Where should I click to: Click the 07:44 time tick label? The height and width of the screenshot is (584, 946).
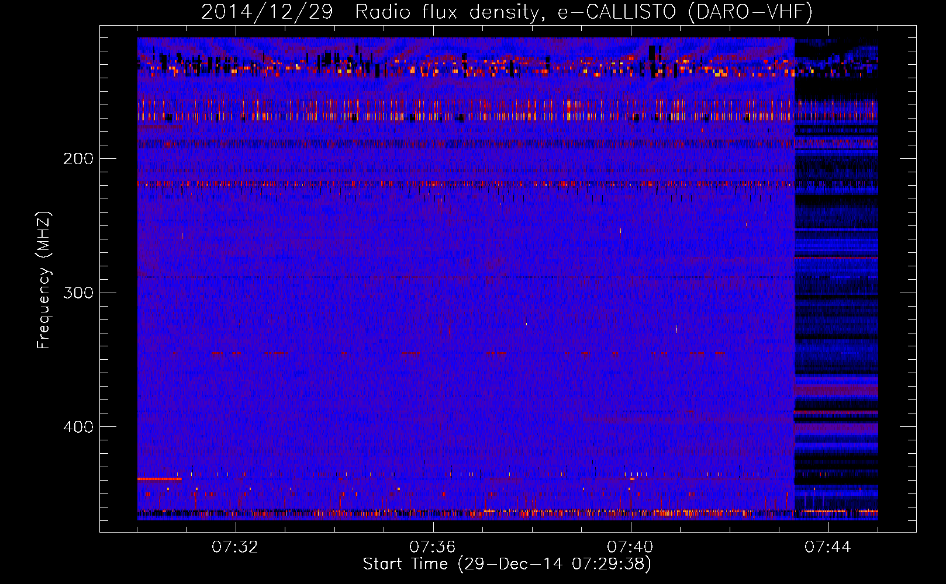pyautogui.click(x=828, y=547)
